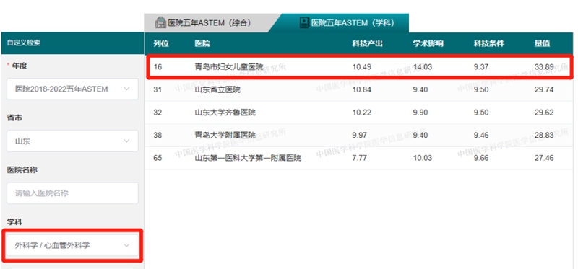Click 学术影响 value 9.90
Screen dimensions: 578x269
pos(420,113)
